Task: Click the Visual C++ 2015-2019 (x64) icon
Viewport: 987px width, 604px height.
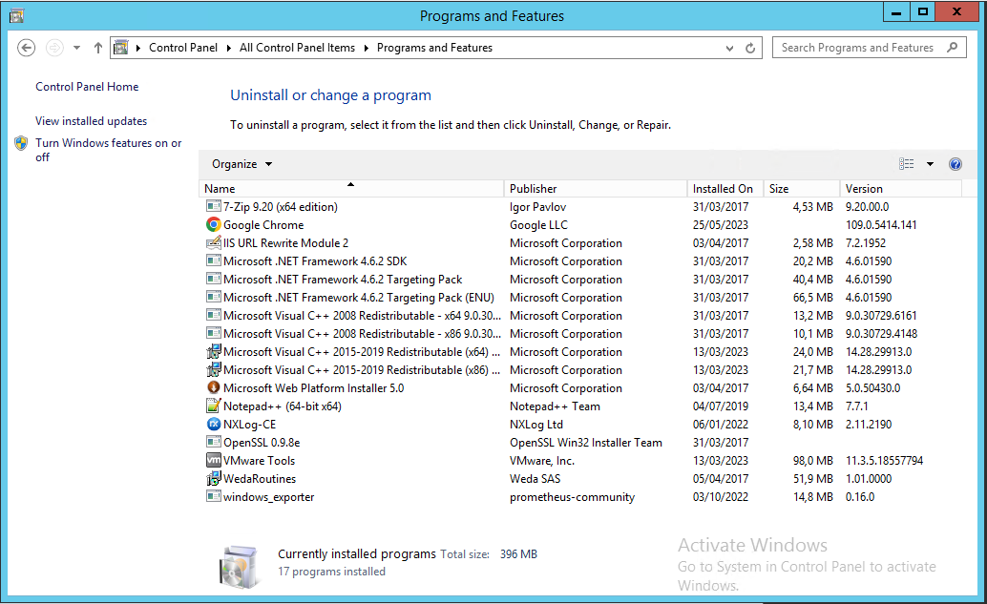Action: click(x=214, y=352)
